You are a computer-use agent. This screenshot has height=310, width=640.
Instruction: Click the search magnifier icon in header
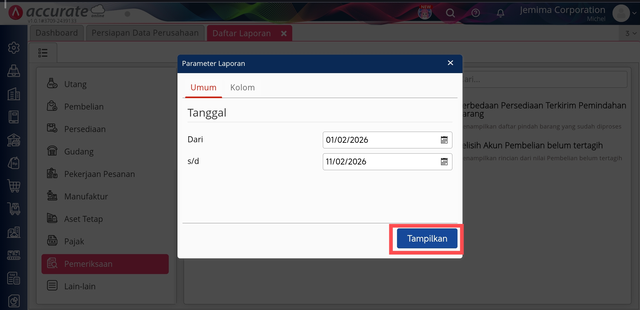tap(450, 13)
